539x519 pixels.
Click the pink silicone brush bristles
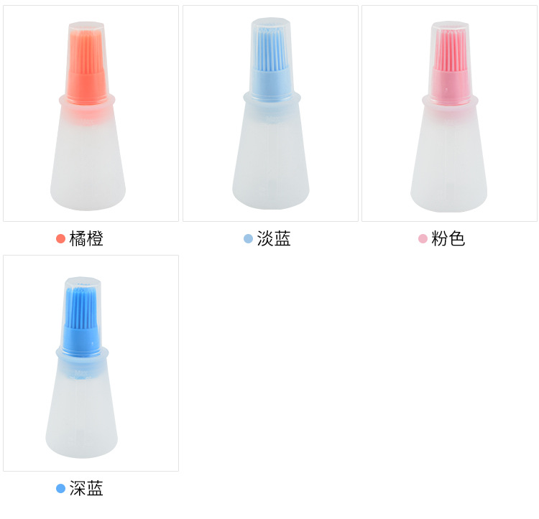(450, 50)
